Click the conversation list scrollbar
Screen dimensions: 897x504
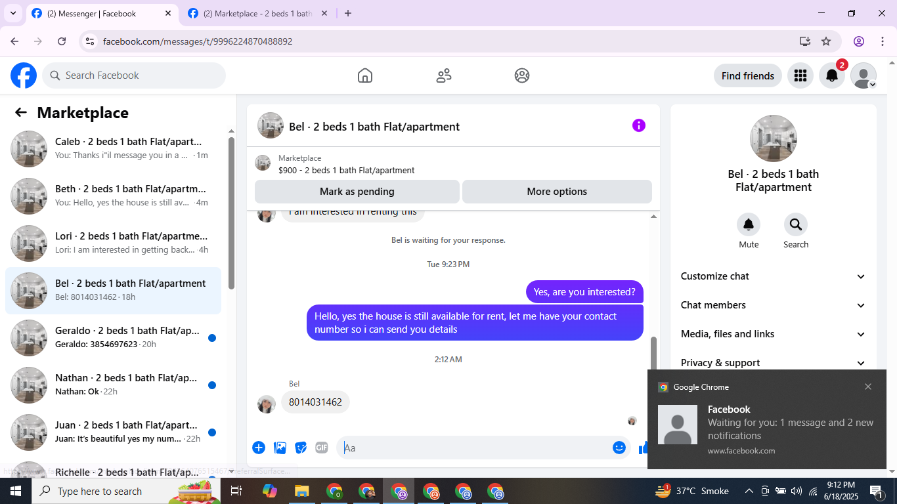pos(231,213)
